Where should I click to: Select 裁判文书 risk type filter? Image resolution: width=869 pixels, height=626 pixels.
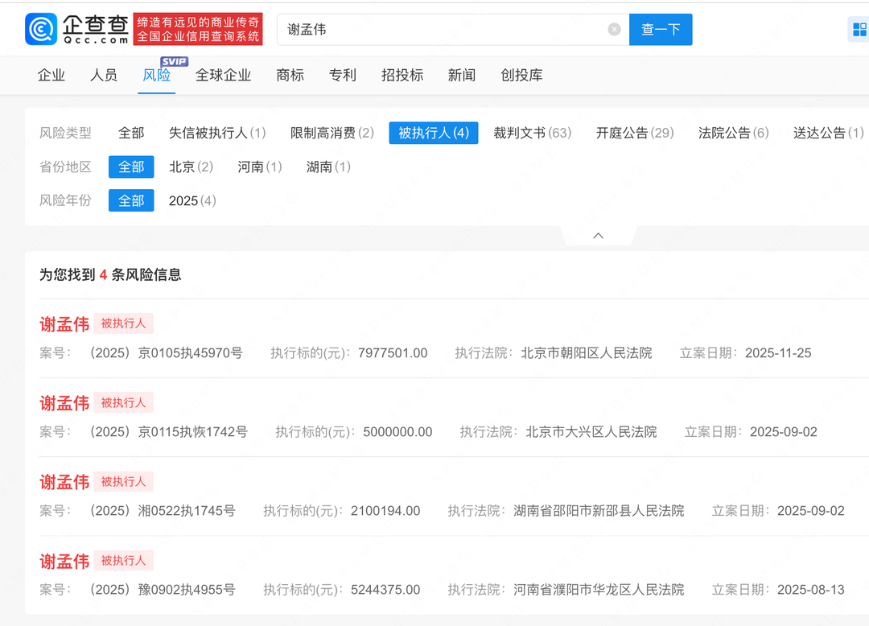(532, 133)
